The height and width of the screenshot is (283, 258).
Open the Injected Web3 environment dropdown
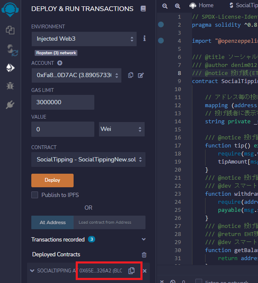(84, 39)
